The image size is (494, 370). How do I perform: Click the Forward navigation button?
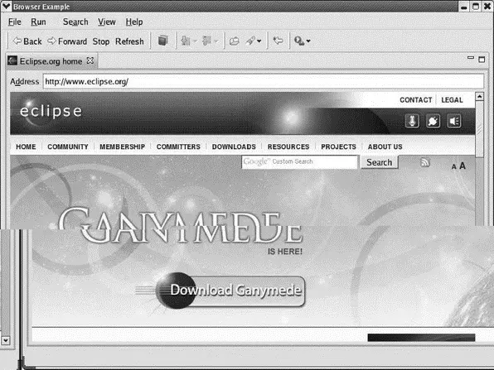coord(67,41)
